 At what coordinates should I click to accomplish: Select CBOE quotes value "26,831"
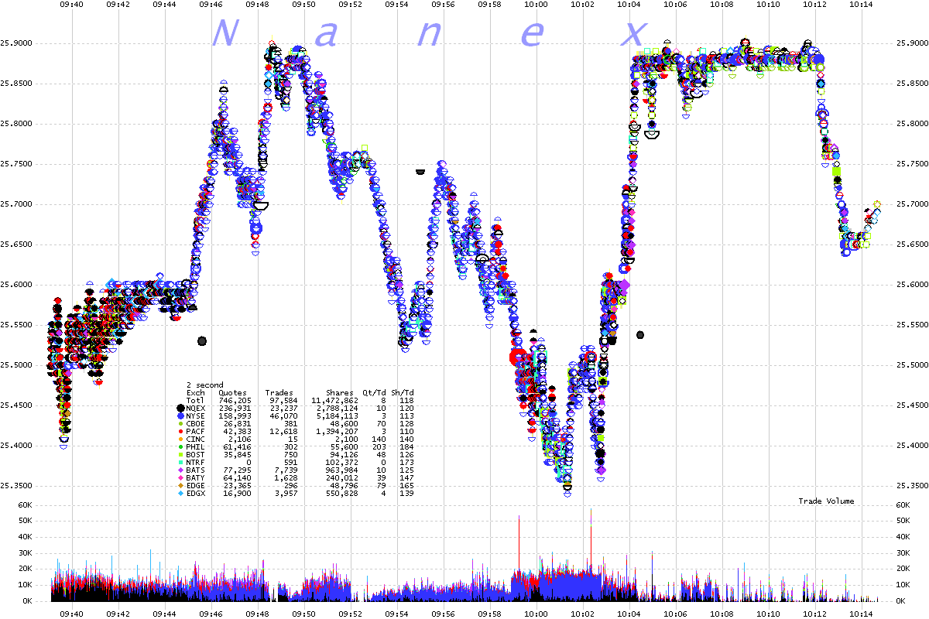[x=238, y=424]
